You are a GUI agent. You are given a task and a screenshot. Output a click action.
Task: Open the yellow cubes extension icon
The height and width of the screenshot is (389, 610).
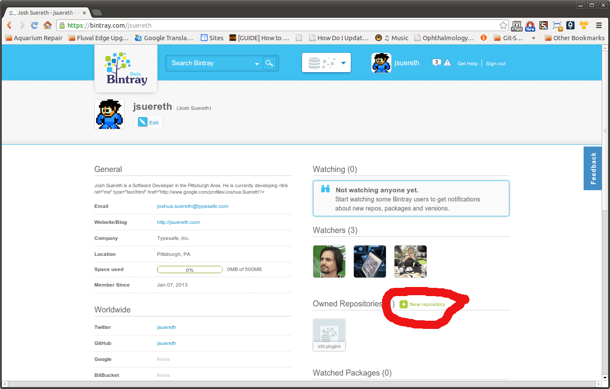click(x=584, y=26)
